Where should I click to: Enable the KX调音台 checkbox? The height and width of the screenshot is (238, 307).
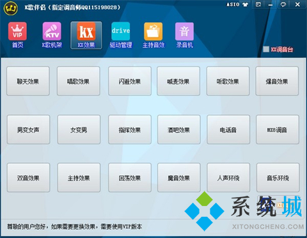(266, 49)
